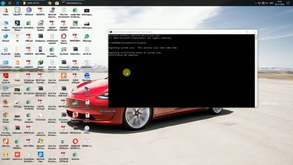Select the user folder desktop icon
Viewport: 293px width, 165px height.
pyautogui.click(x=6, y=11)
